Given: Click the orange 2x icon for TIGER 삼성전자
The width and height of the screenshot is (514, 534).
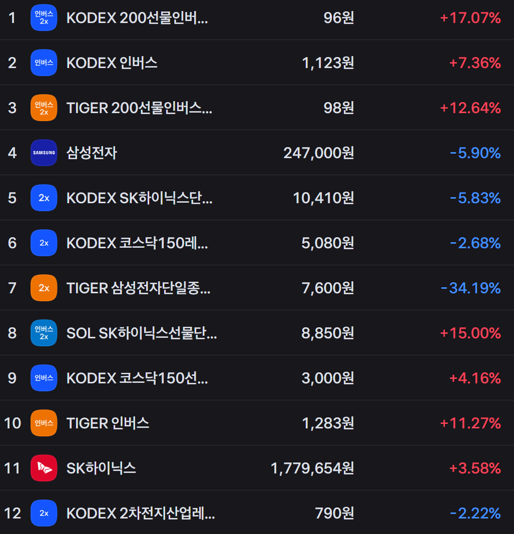Looking at the screenshot, I should coord(44,288).
